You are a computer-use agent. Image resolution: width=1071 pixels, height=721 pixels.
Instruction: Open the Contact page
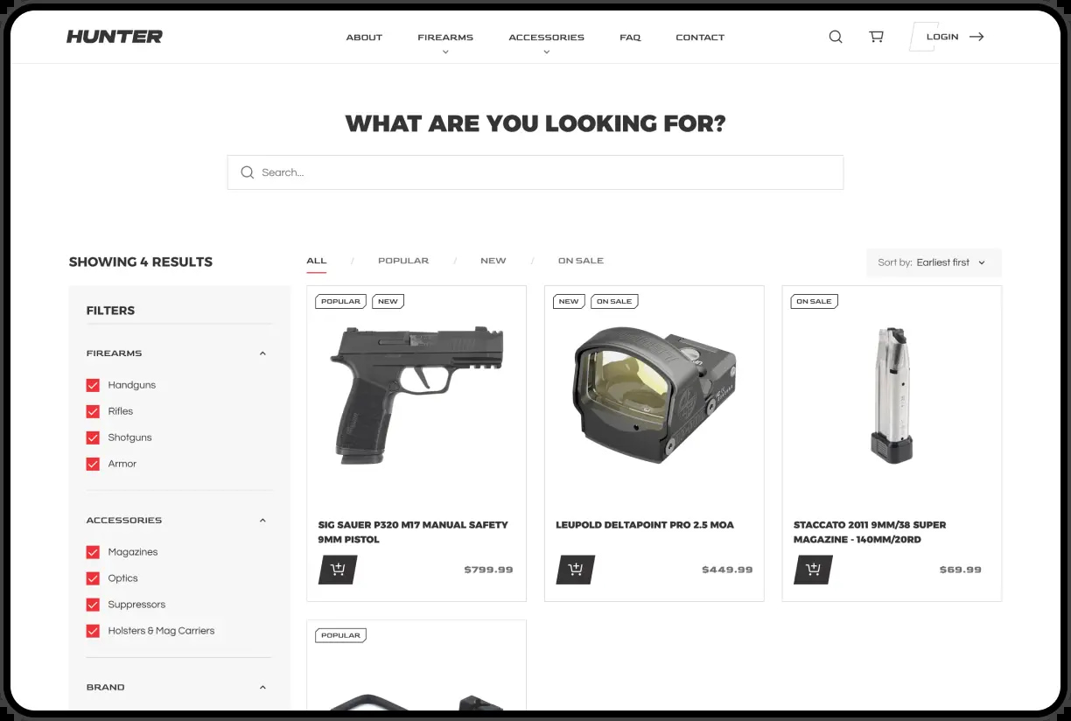700,38
